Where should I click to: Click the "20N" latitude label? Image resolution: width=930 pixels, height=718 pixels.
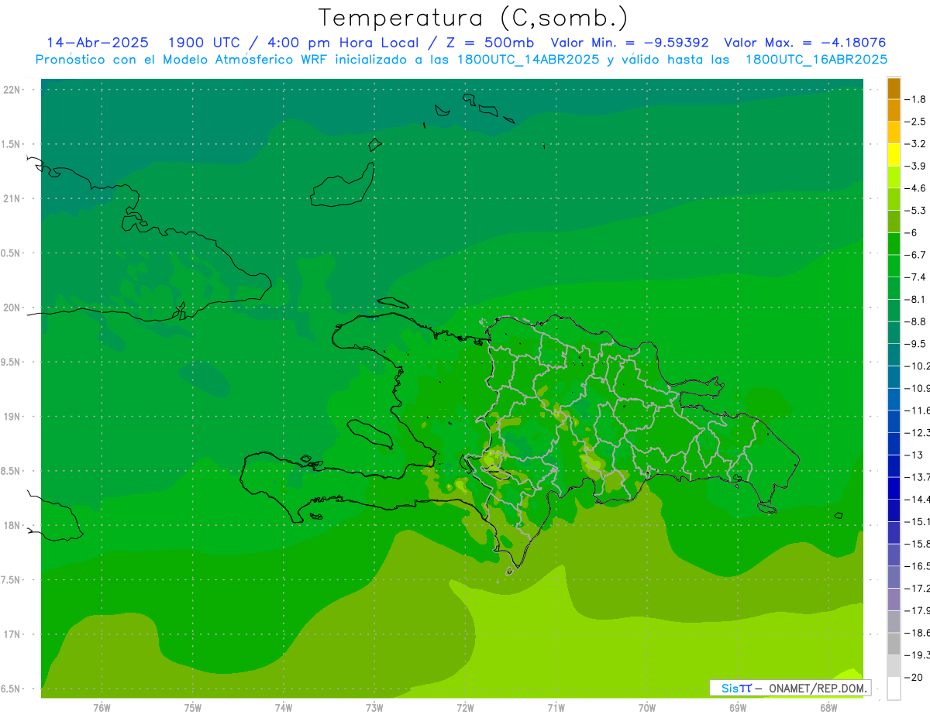(12, 307)
